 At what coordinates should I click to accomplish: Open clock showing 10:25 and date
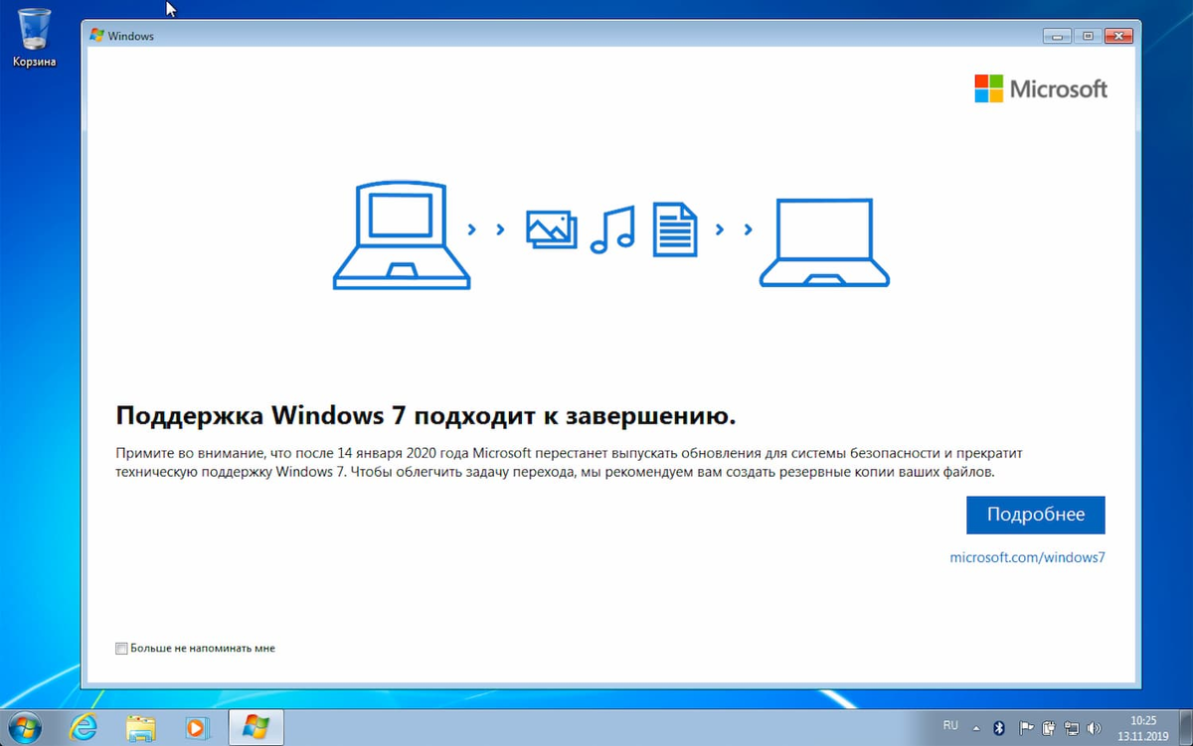pyautogui.click(x=1143, y=727)
